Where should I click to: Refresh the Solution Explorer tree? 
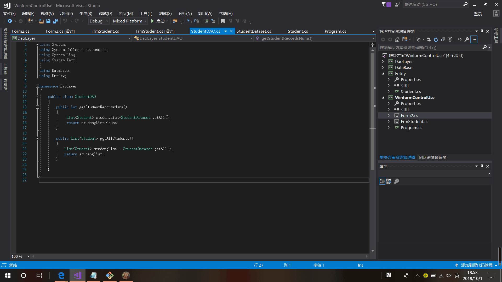pos(436,39)
